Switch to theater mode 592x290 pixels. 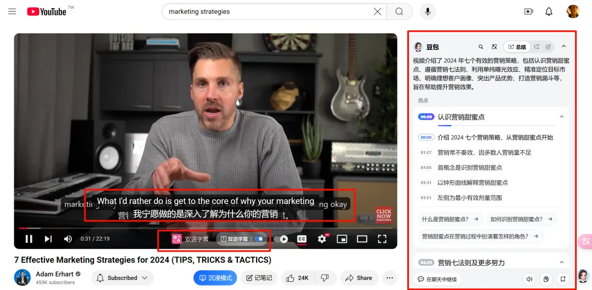[x=362, y=239]
